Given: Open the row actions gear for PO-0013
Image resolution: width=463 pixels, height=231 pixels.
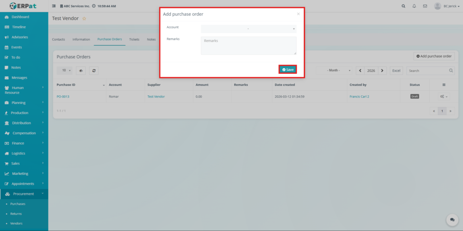Looking at the screenshot, I should (444, 97).
